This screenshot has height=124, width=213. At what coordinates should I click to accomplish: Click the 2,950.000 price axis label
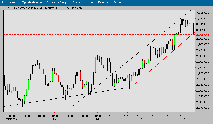coord(203,61)
